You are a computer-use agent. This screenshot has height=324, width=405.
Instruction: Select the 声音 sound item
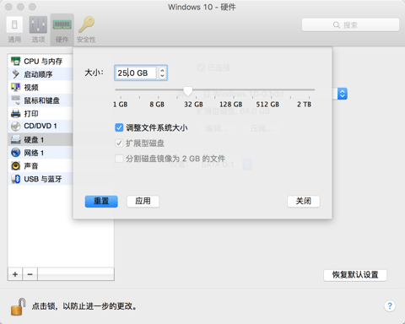click(40, 165)
